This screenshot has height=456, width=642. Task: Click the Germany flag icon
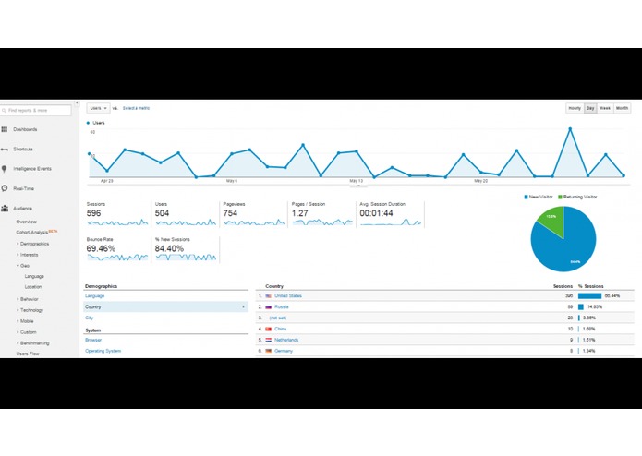[x=268, y=351]
